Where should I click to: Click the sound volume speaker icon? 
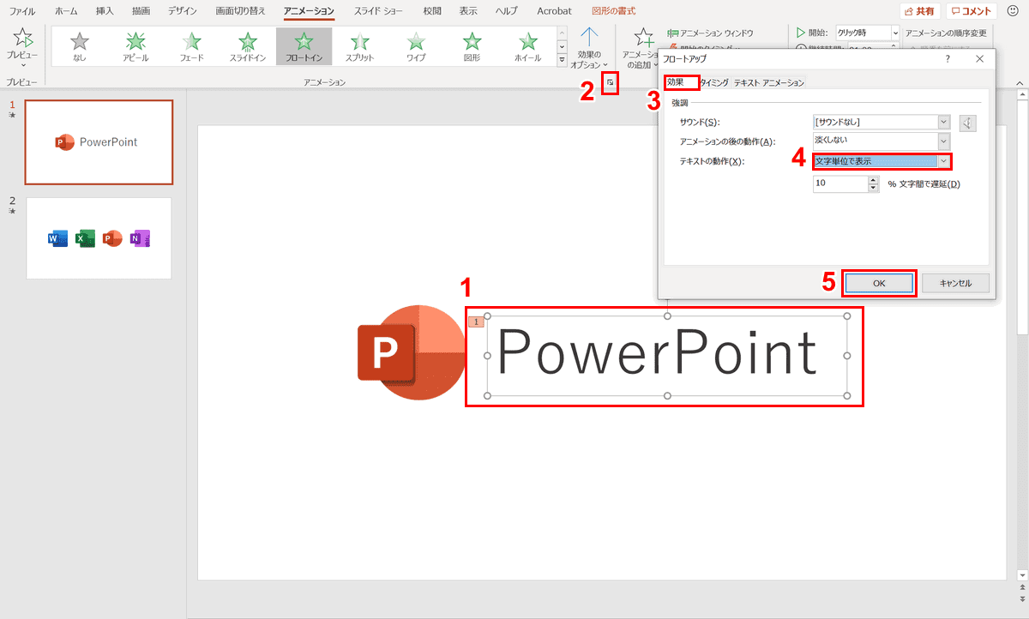(x=967, y=123)
